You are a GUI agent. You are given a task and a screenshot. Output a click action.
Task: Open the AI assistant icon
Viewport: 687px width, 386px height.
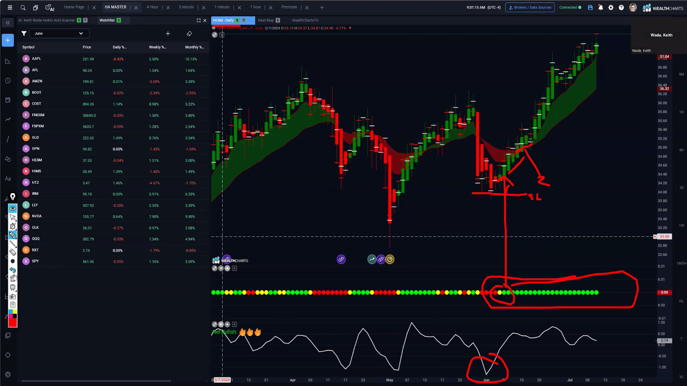click(49, 8)
